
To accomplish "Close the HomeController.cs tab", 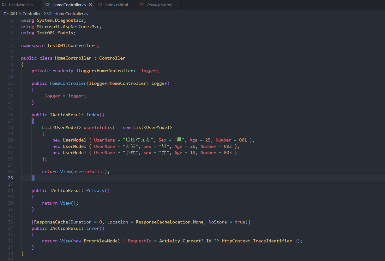I will point(91,5).
